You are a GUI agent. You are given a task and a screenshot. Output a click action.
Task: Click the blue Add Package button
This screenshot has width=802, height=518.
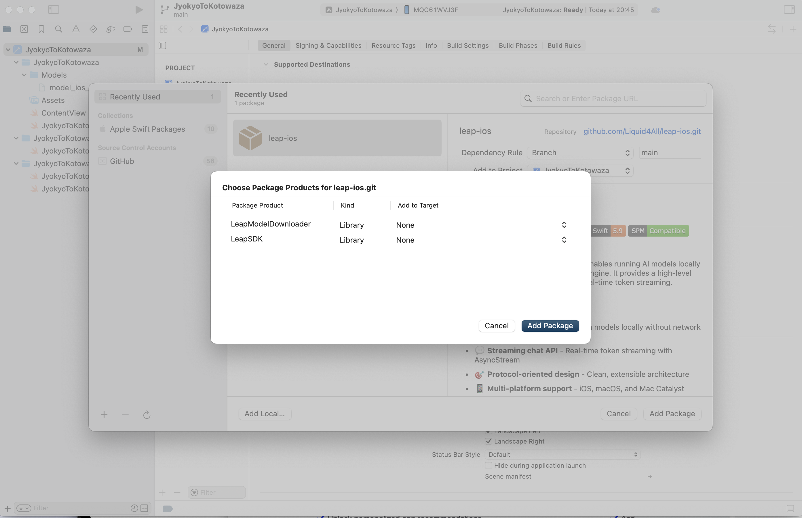pos(550,326)
